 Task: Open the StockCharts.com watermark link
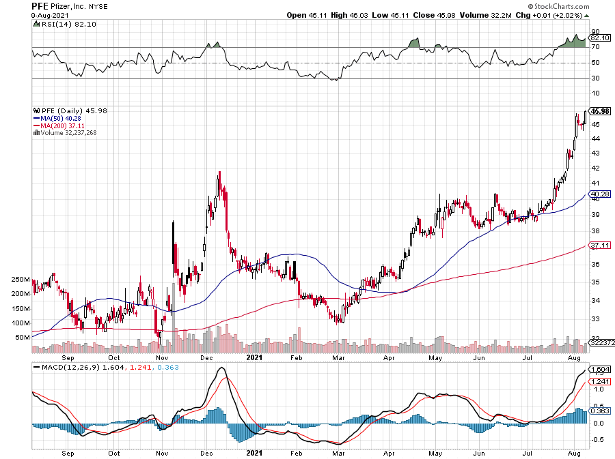click(x=558, y=6)
